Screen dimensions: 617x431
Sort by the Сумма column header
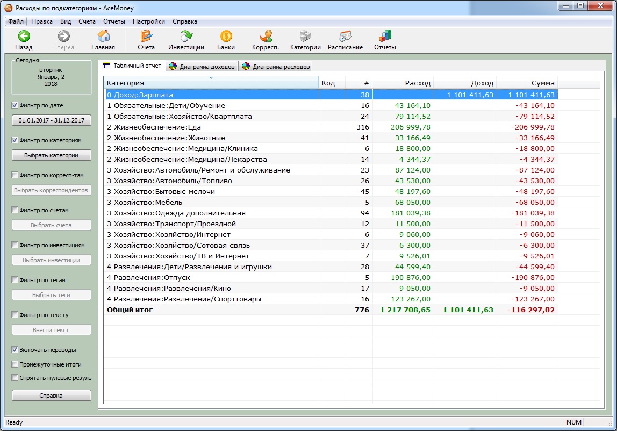coord(527,83)
